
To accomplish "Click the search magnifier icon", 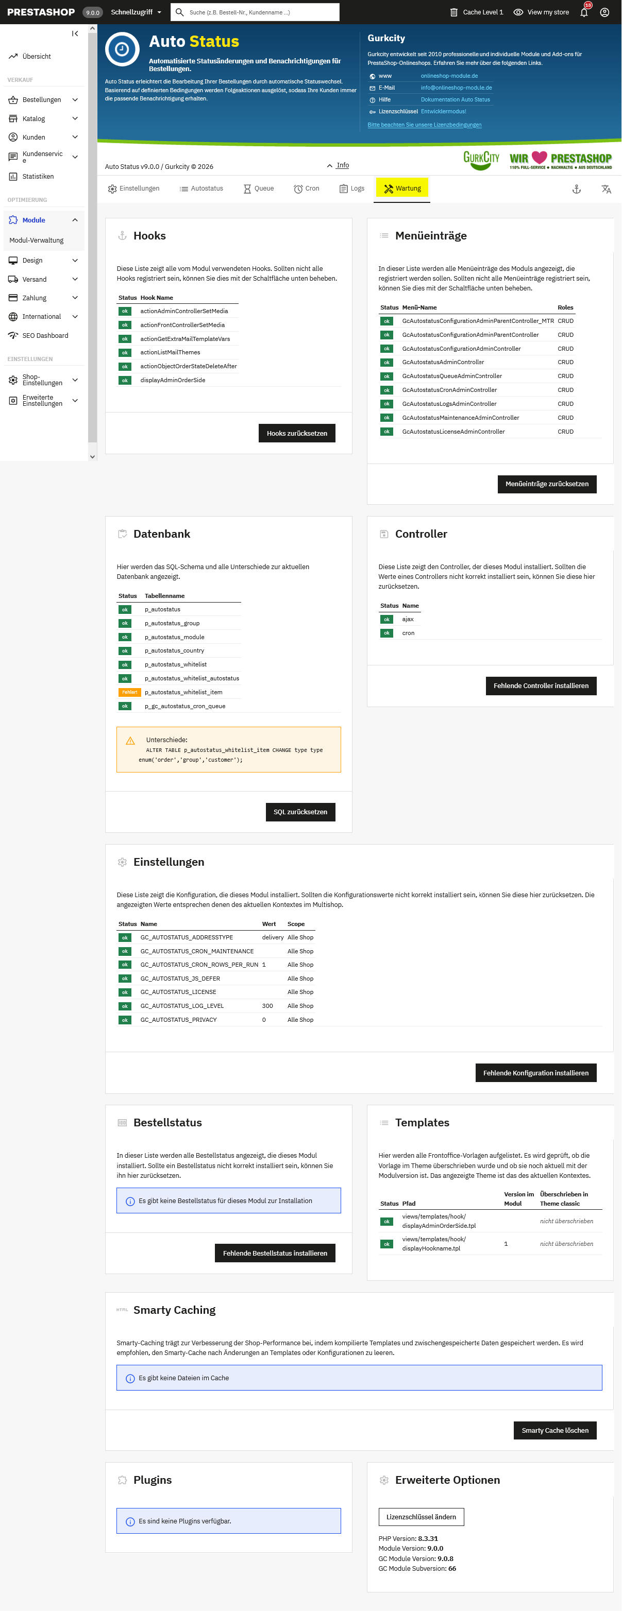I will (x=180, y=12).
